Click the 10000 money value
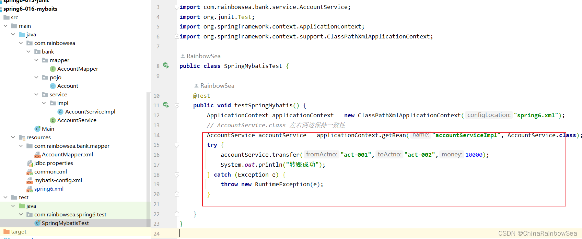The image size is (582, 239). [474, 155]
